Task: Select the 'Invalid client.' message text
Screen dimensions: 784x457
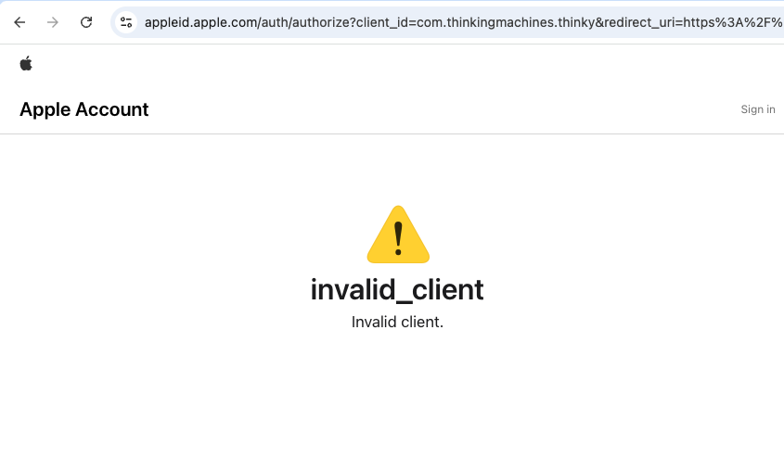Action: coord(397,323)
